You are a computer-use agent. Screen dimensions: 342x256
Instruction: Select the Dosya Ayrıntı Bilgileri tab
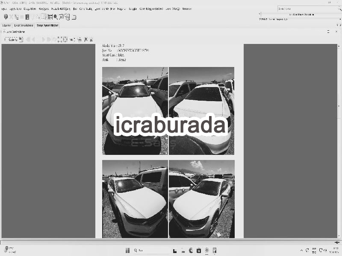pos(47,26)
